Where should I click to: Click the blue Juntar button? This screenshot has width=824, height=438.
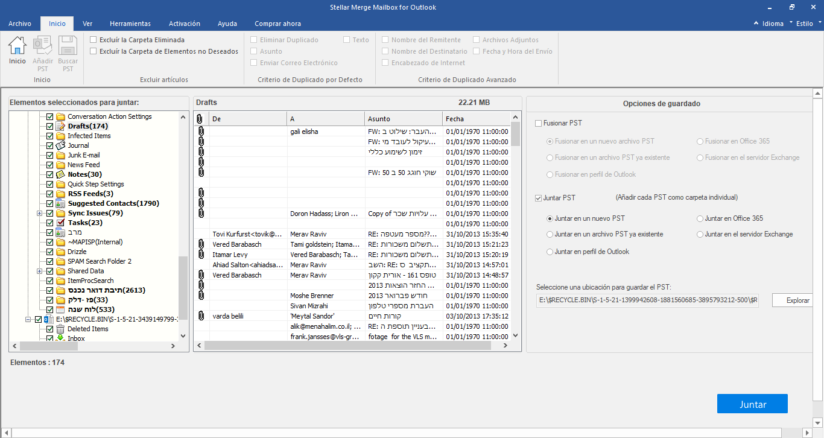click(x=752, y=404)
